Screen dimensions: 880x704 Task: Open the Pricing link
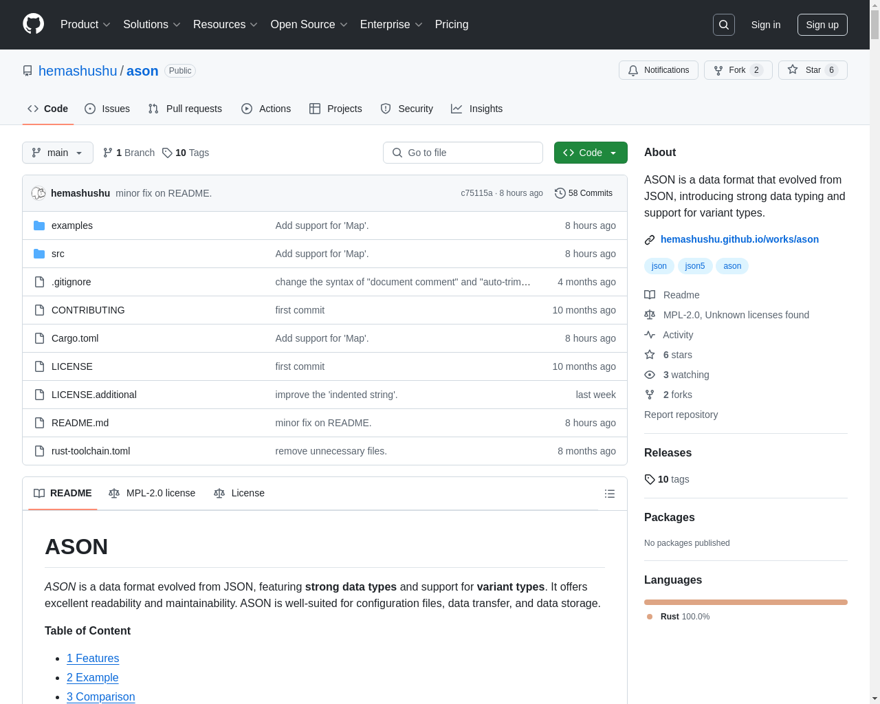pyautogui.click(x=452, y=25)
